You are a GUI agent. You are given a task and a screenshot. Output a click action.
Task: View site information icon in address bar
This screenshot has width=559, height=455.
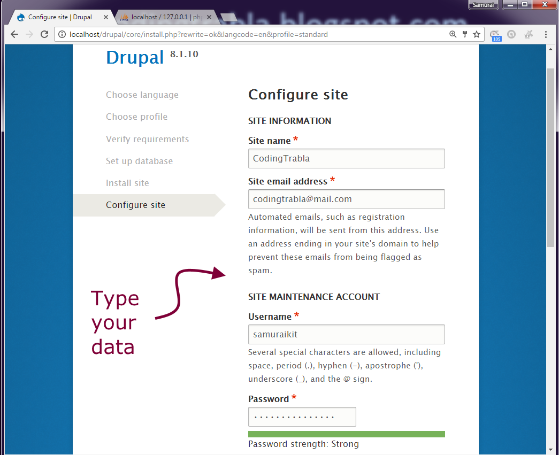[62, 34]
